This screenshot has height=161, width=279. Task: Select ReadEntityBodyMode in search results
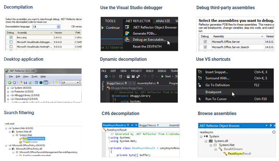[33, 138]
